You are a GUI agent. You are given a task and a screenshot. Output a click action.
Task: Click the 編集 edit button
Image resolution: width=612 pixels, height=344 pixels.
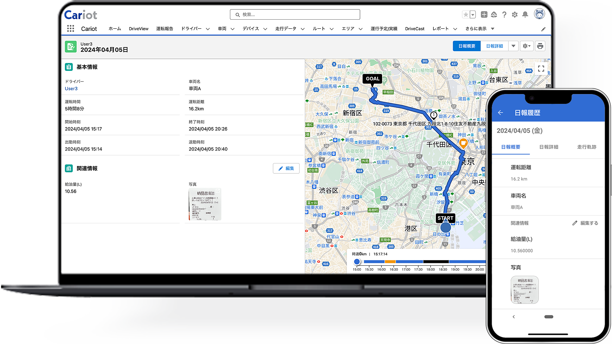pyautogui.click(x=286, y=168)
